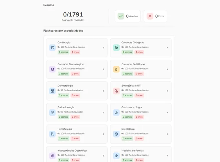Click the 0 acertos badge in Cardiologia
The image size is (220, 162).
click(63, 52)
